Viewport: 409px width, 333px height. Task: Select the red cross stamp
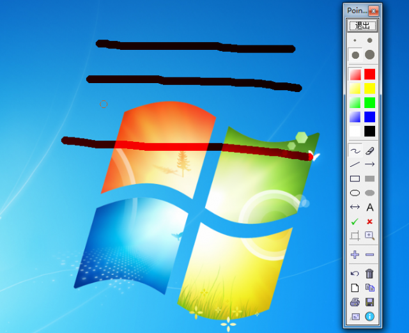[x=369, y=222]
